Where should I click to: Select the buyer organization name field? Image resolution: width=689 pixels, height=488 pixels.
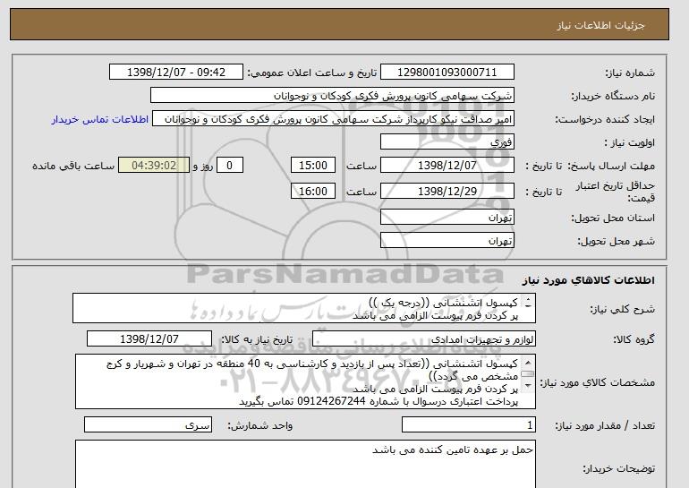tap(332, 96)
